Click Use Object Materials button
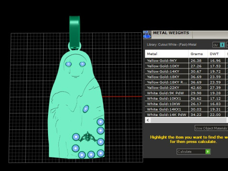 click(x=211, y=128)
